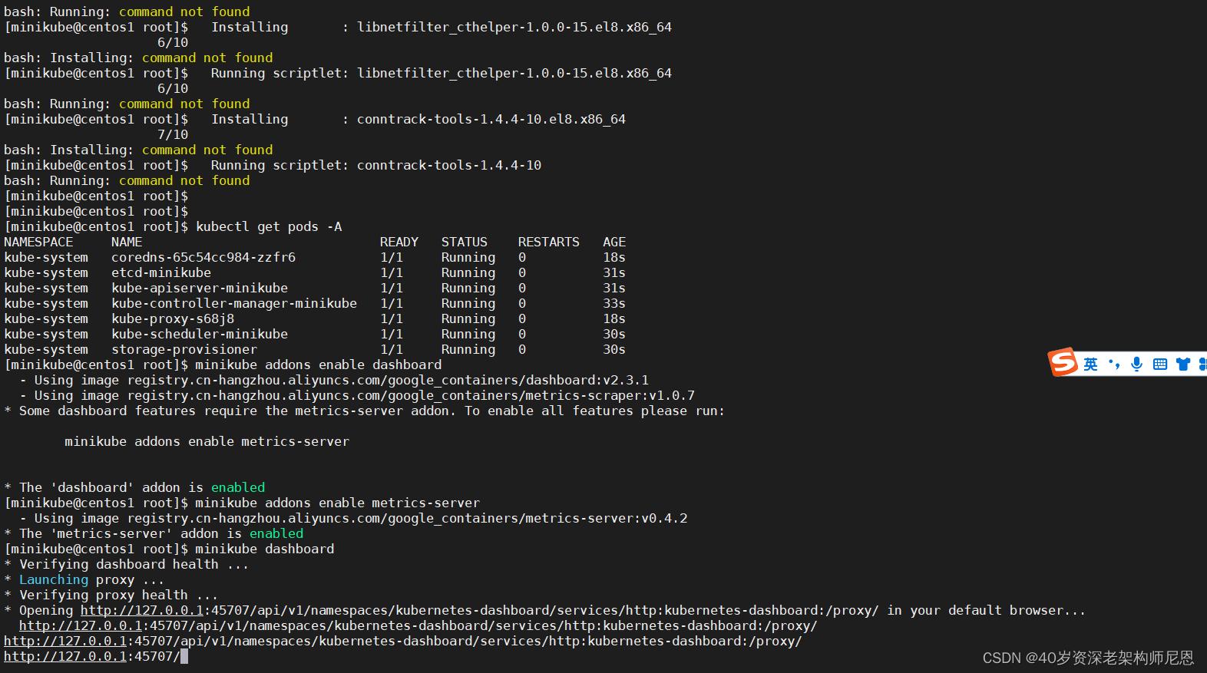Toggle the 英 English/Chinese input mode
The height and width of the screenshot is (673, 1207).
point(1090,365)
